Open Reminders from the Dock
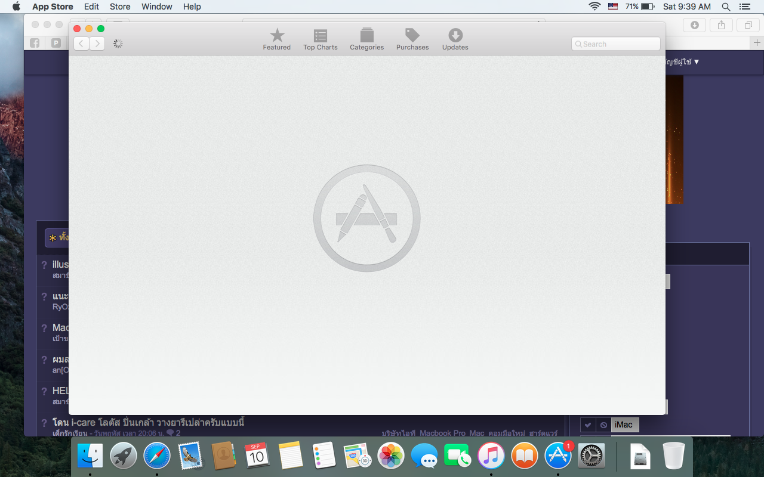The width and height of the screenshot is (764, 477). [324, 456]
